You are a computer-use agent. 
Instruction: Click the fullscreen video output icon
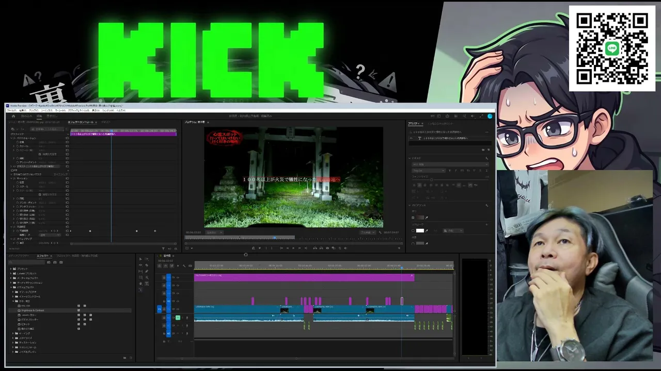tap(482, 116)
